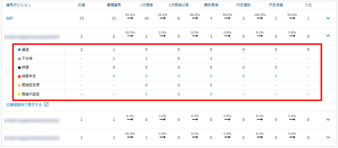This screenshot has width=338, height=148.
Task: Click the 通過 row value 2 under 応募
Action: (x=82, y=50)
